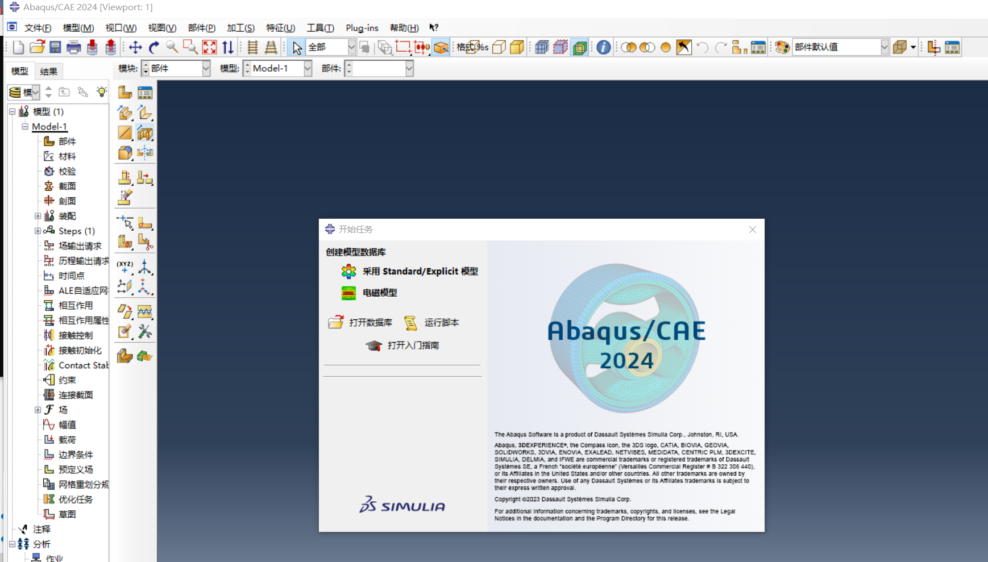988x562 pixels.
Task: Click the Create Part tool icon
Action: tap(125, 92)
